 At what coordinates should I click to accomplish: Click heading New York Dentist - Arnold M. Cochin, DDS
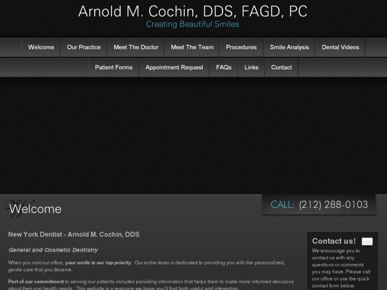point(74,235)
